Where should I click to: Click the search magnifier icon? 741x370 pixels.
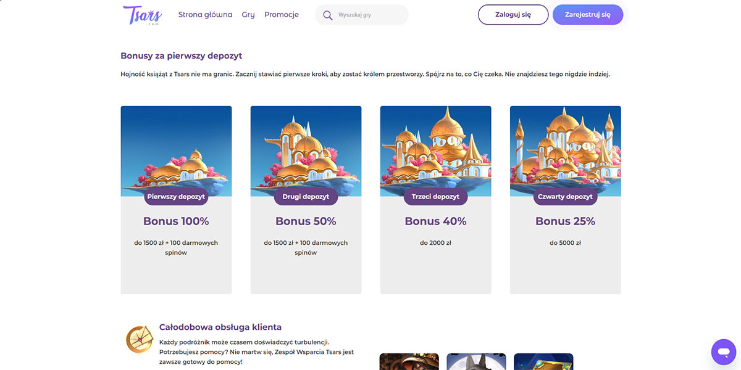click(328, 15)
